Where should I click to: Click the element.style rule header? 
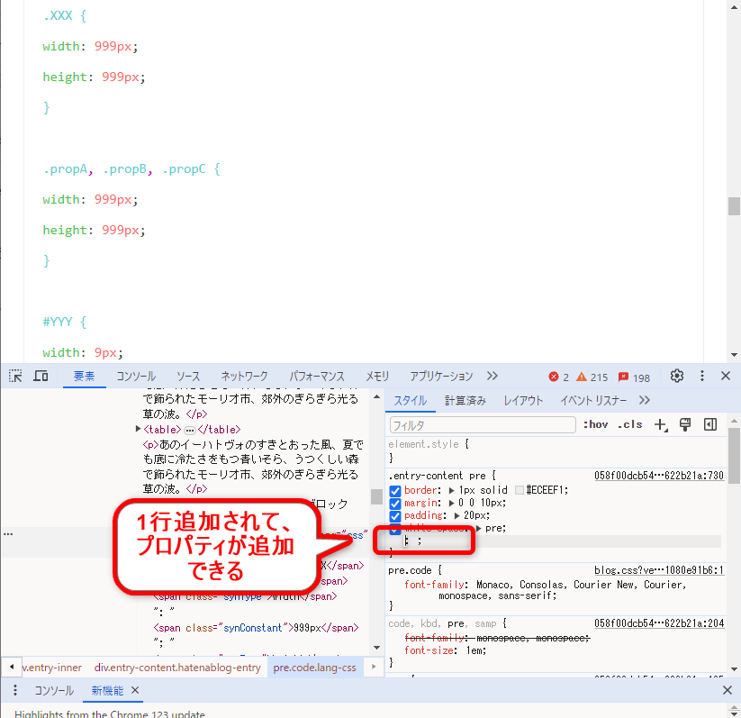pos(429,444)
